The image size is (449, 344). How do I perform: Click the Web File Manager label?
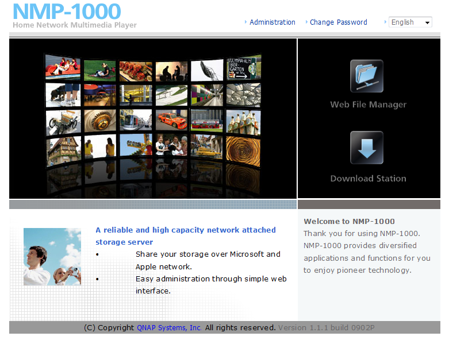[x=369, y=105]
